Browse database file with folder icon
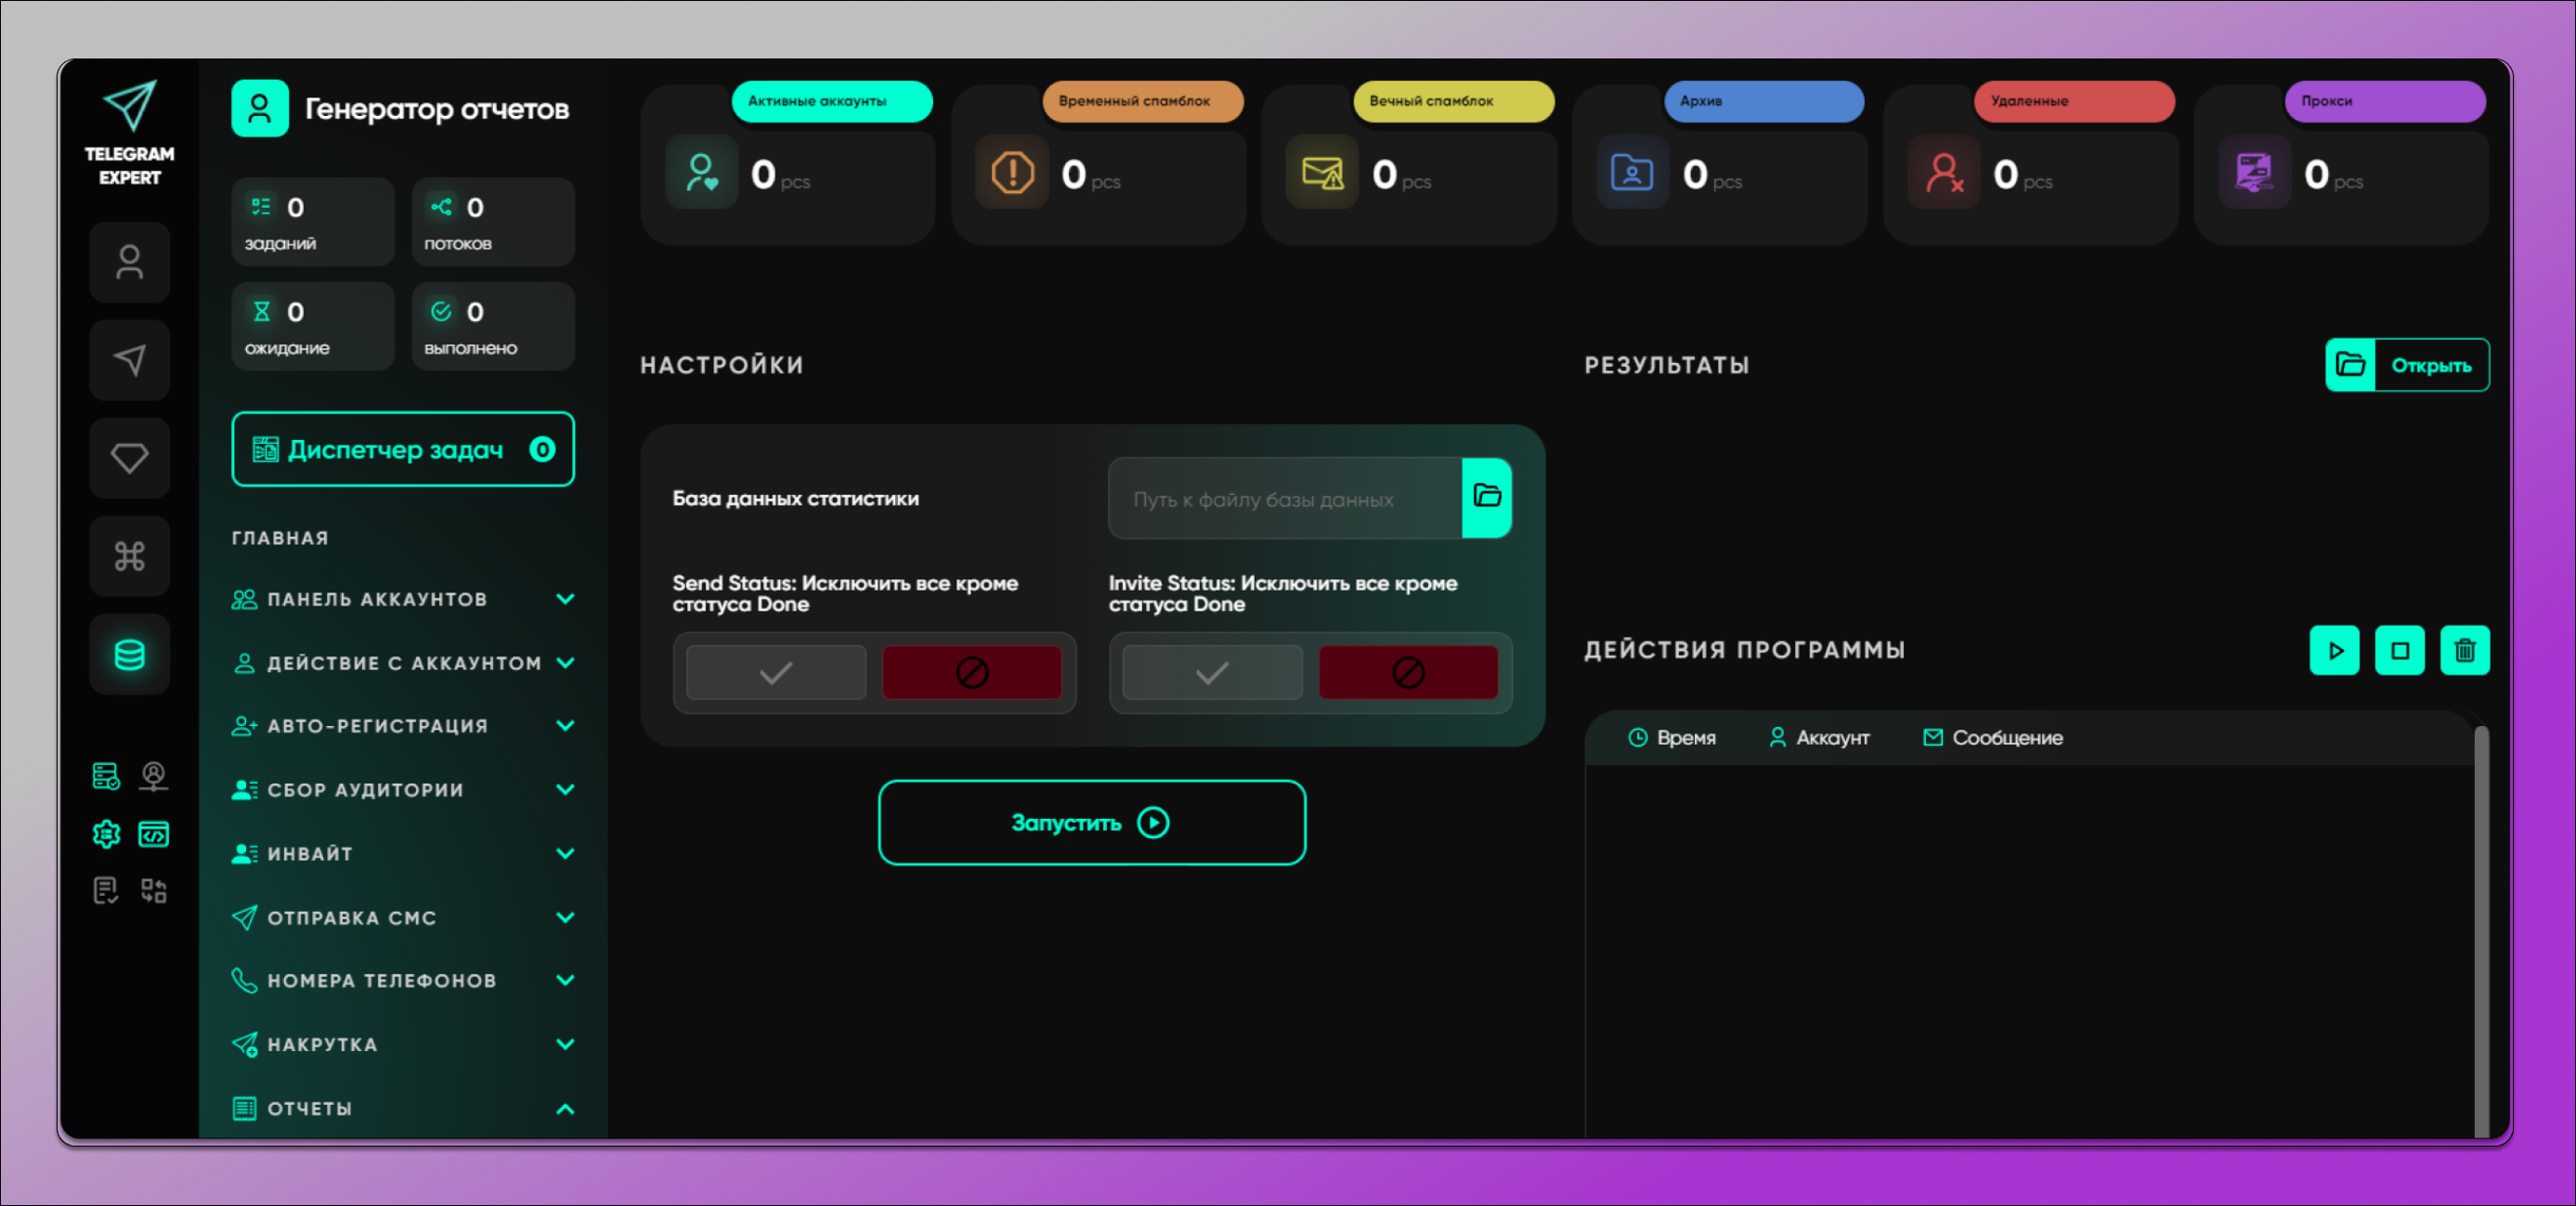Viewport: 2576px width, 1206px height. click(x=1486, y=497)
